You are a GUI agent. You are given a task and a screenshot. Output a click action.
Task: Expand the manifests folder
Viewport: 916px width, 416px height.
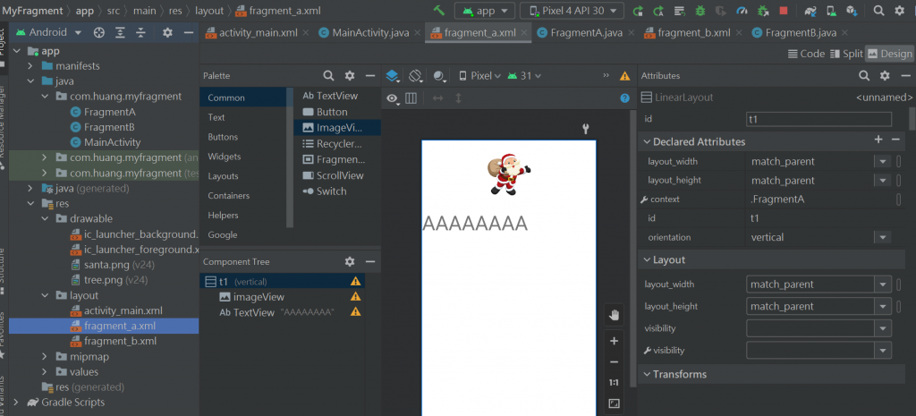pyautogui.click(x=30, y=66)
